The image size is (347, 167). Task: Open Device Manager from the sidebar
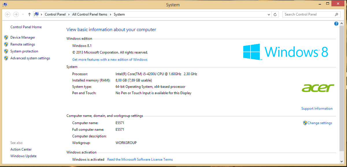click(23, 37)
